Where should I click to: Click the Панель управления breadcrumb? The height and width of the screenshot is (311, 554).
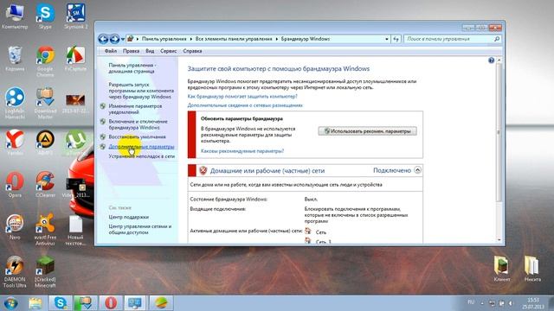pyautogui.click(x=164, y=39)
